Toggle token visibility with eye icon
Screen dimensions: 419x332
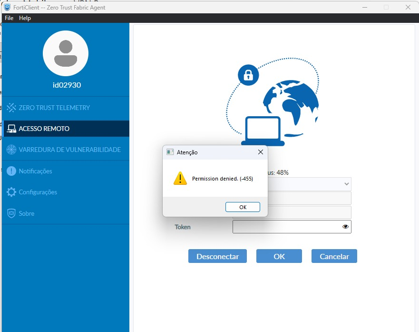pyautogui.click(x=345, y=227)
